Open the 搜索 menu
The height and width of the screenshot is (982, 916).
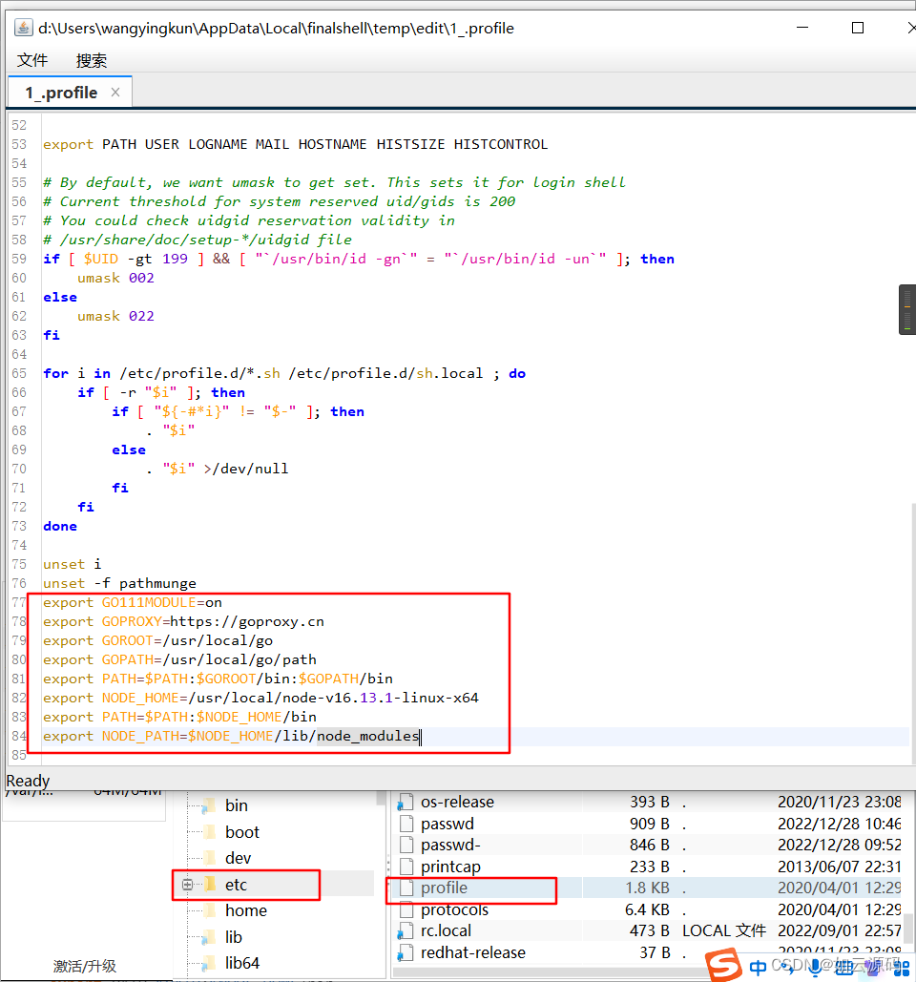click(92, 59)
